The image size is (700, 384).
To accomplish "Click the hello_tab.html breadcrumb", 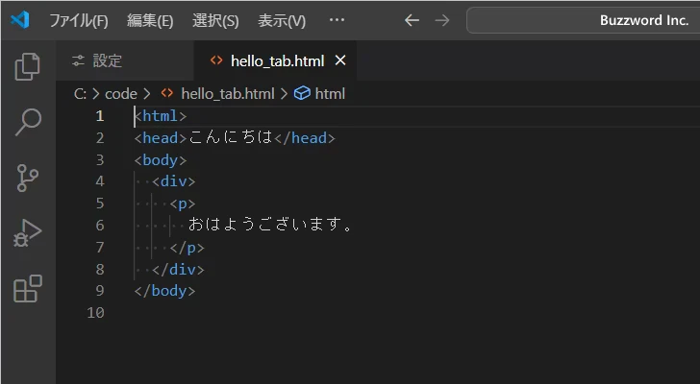I will pos(217,94).
